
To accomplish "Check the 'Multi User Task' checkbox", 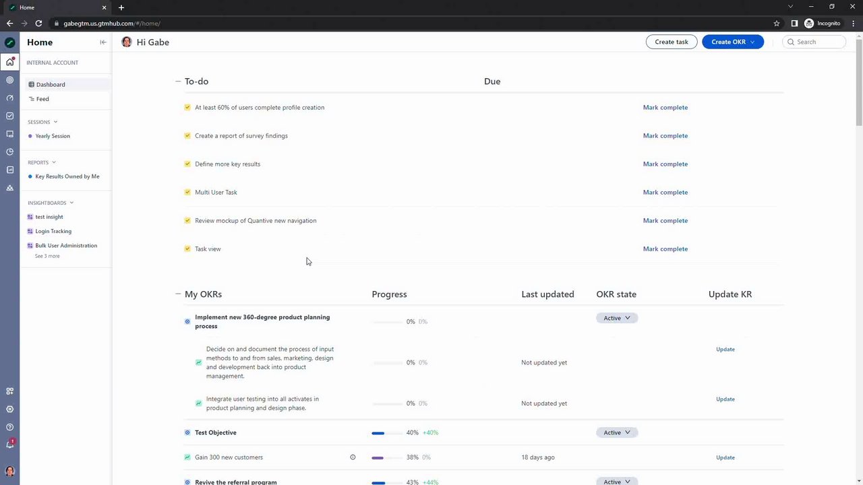I will coord(187,192).
